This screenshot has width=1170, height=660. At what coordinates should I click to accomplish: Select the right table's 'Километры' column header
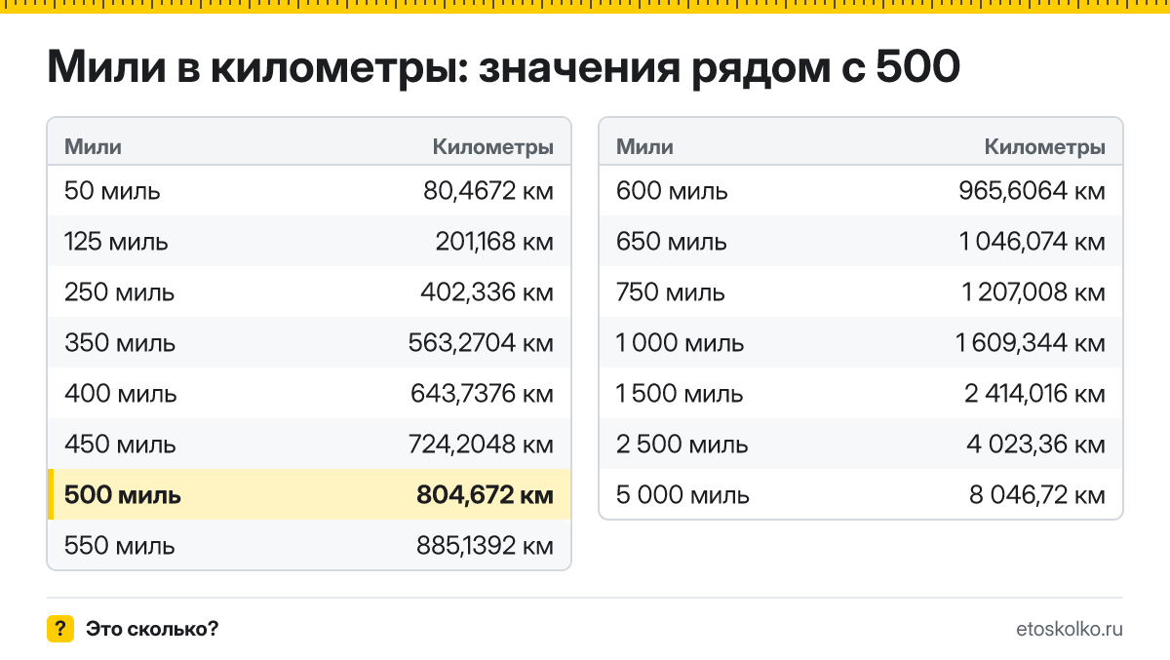tap(1045, 147)
